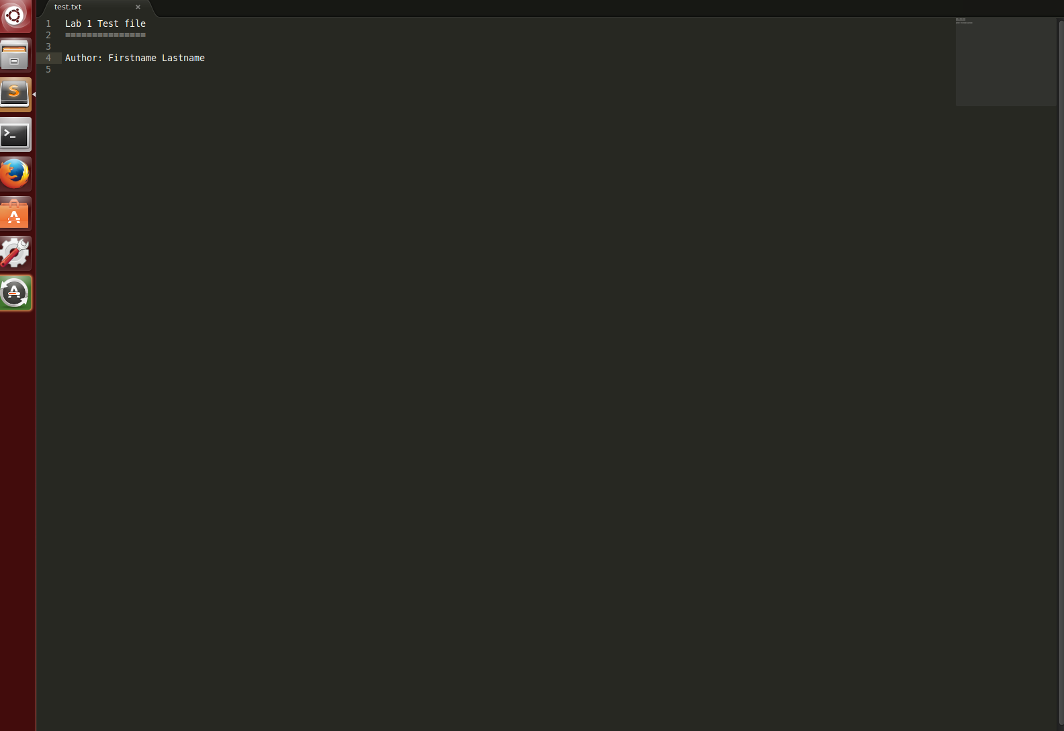Click the word "Author:" on line 4
The image size is (1064, 731).
pyautogui.click(x=84, y=58)
